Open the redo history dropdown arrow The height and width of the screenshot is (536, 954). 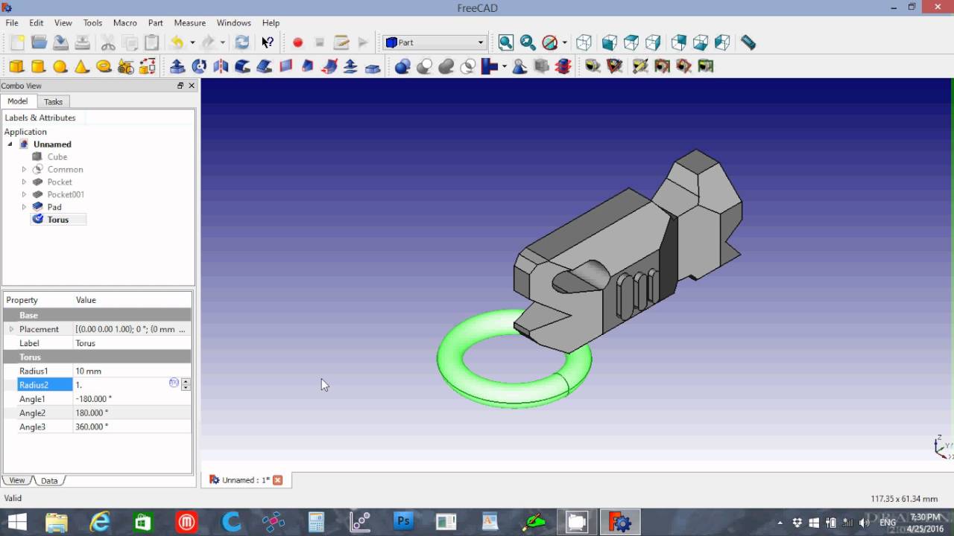222,42
